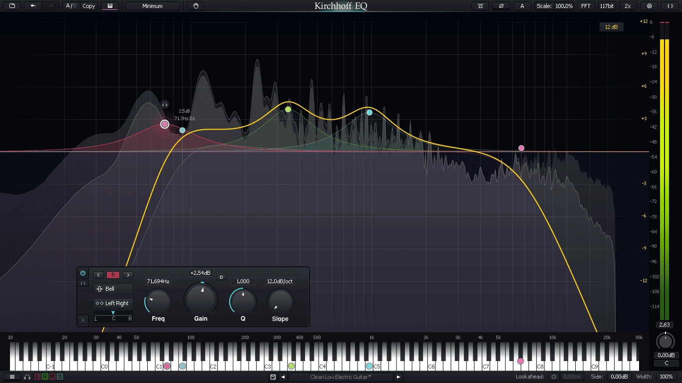Click the output gain knob at bottom right
This screenshot has width=682, height=383.
(665, 342)
